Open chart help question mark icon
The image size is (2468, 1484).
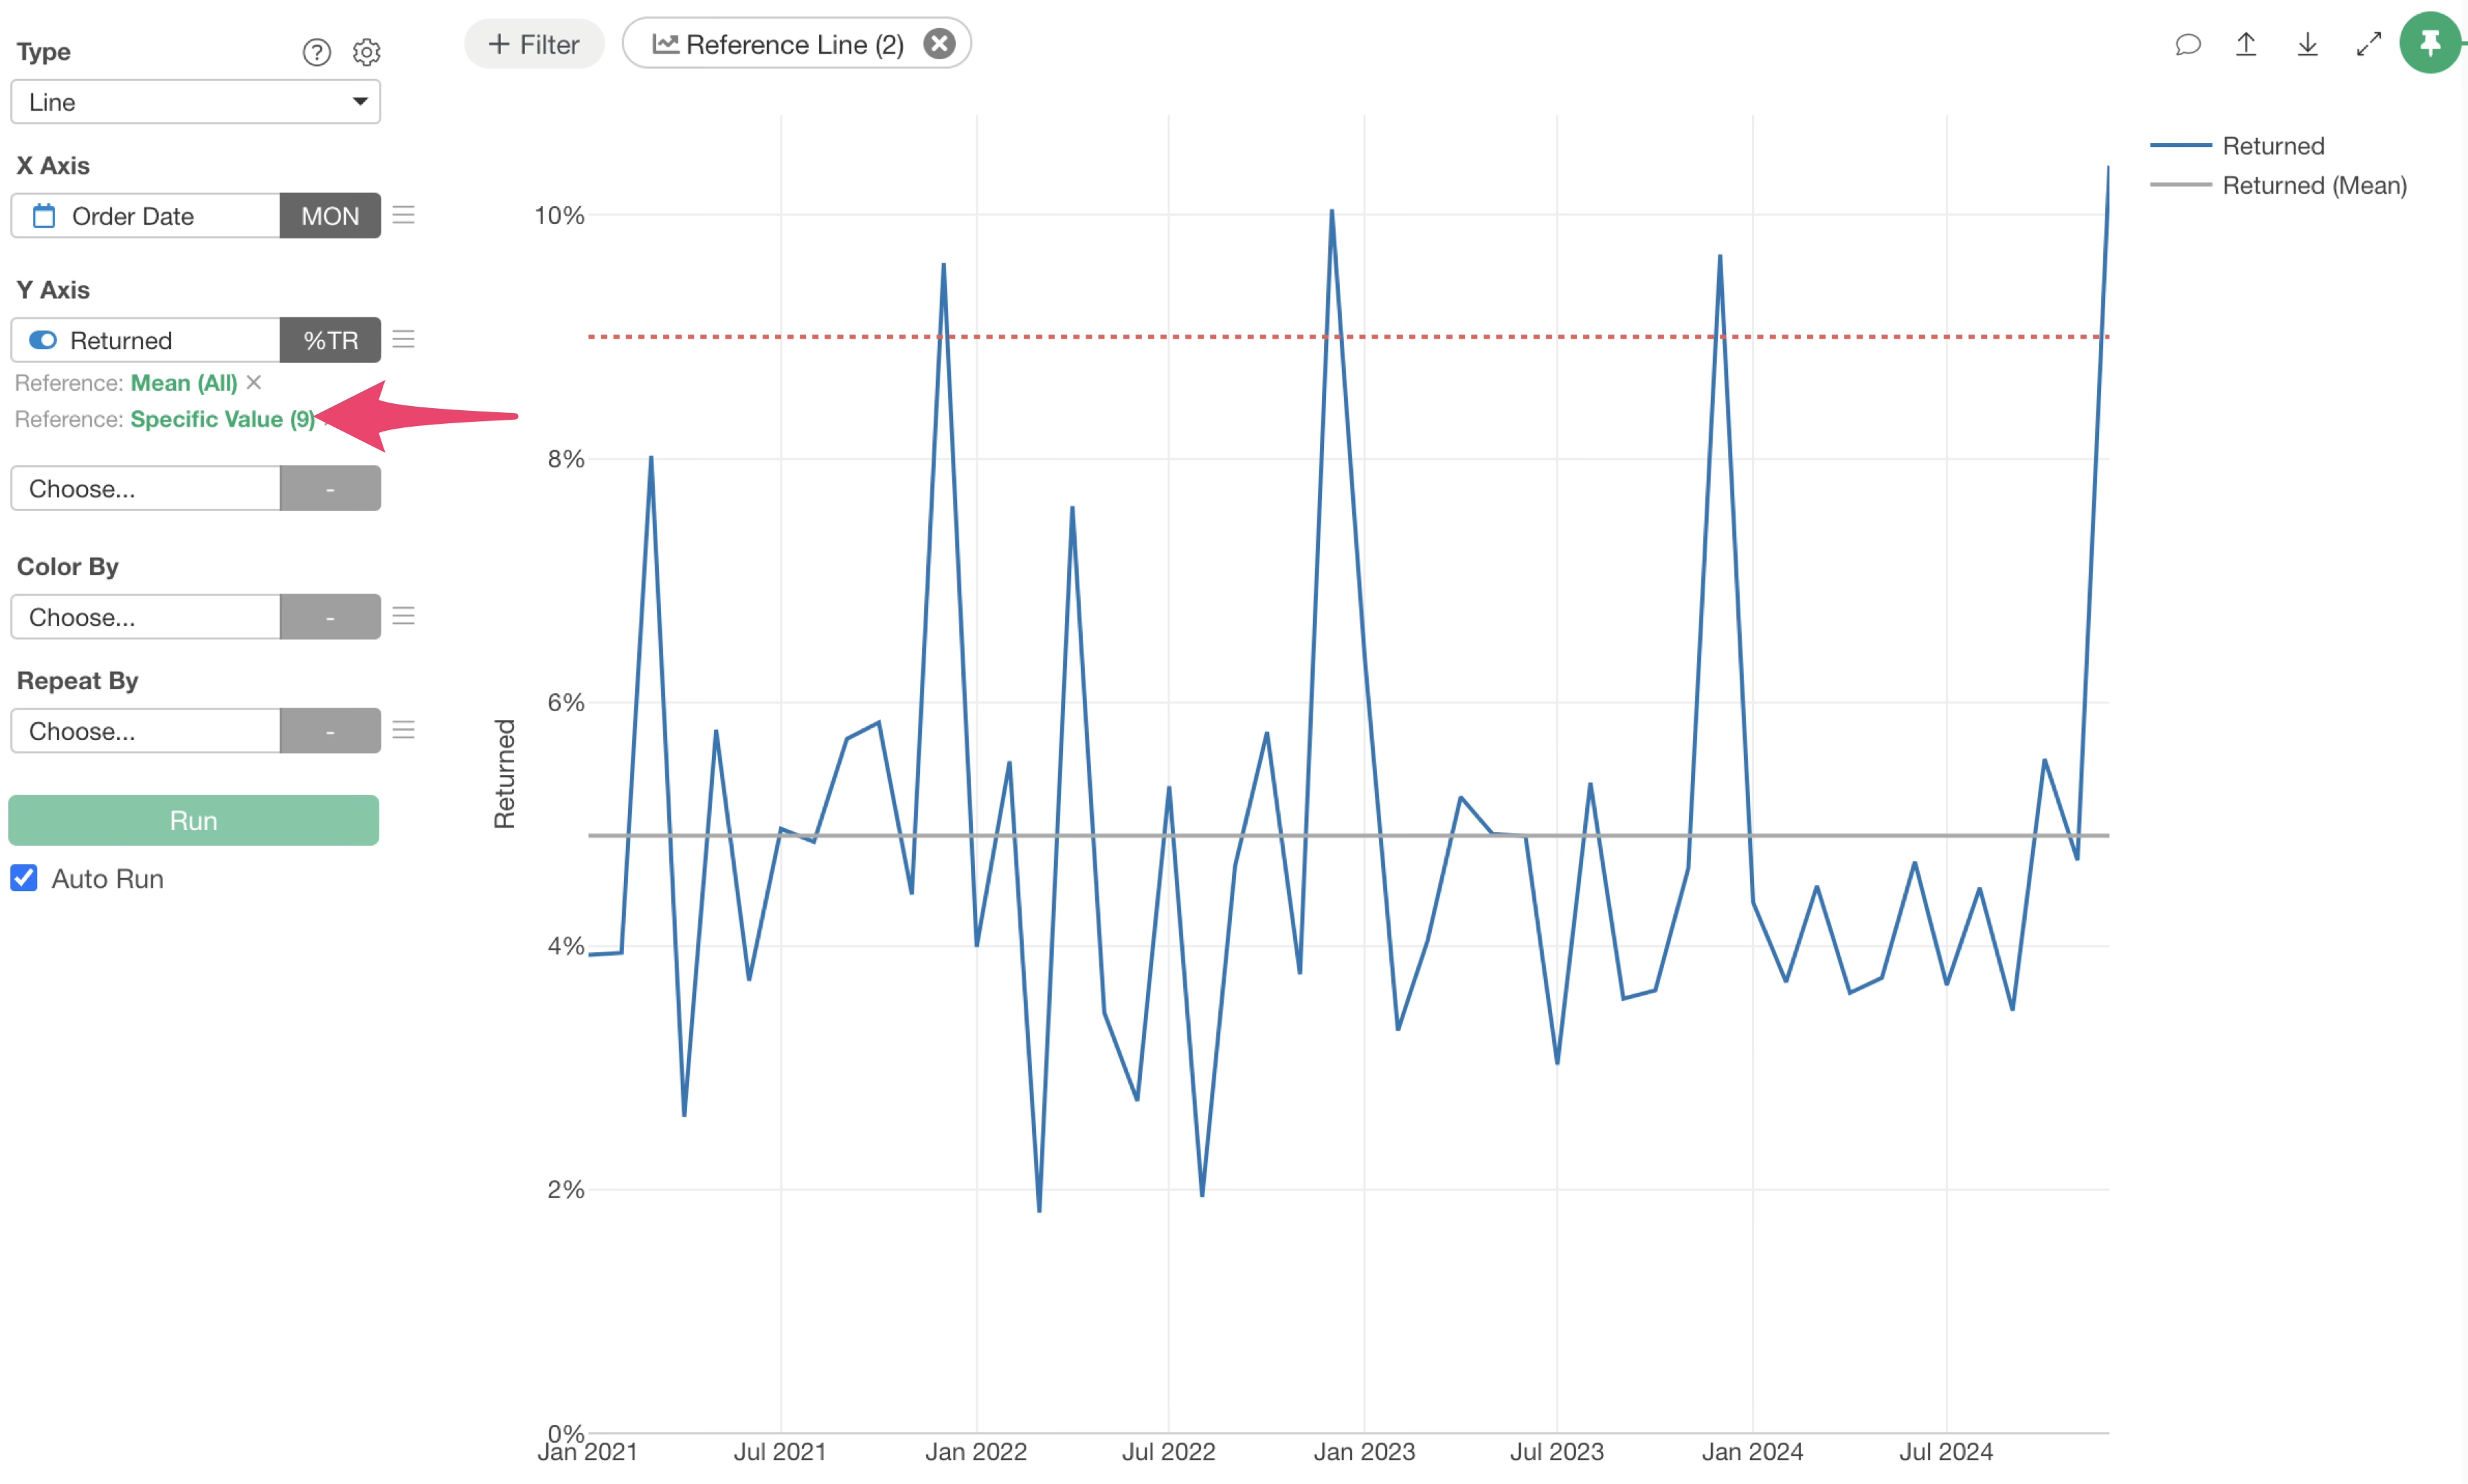[x=316, y=52]
